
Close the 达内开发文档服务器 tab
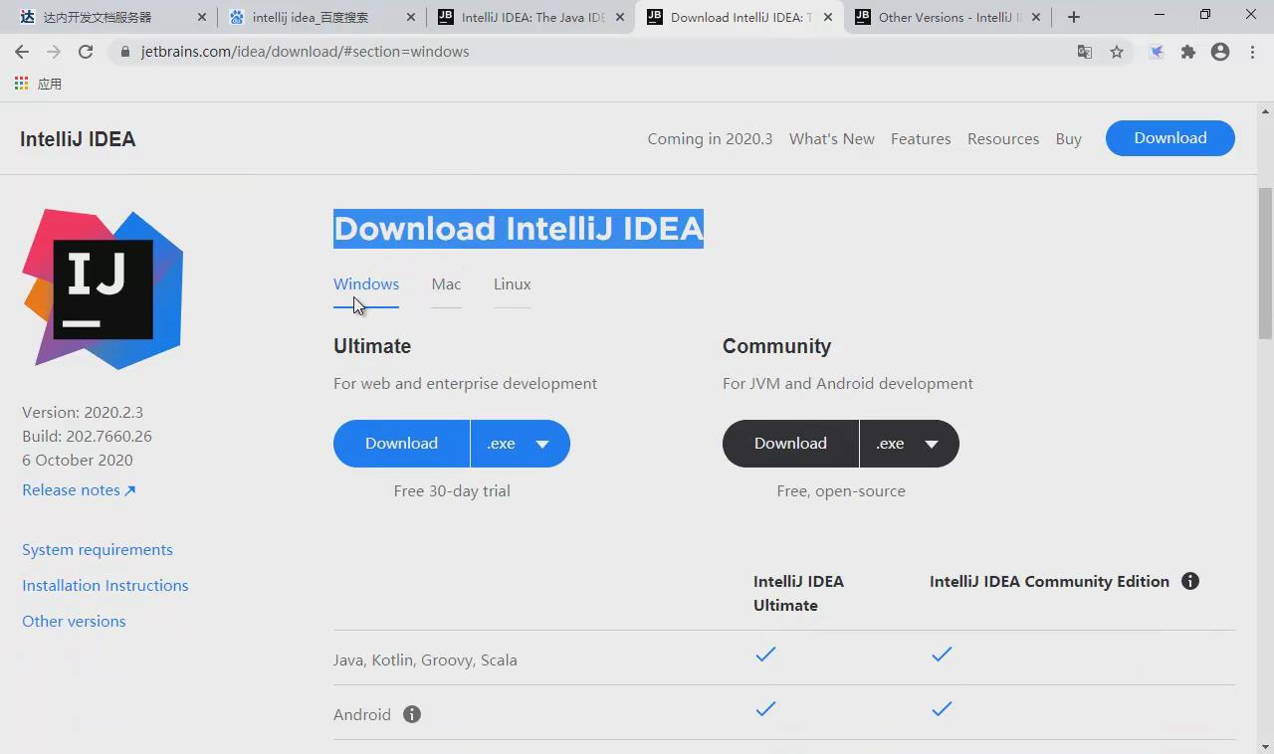pyautogui.click(x=202, y=17)
